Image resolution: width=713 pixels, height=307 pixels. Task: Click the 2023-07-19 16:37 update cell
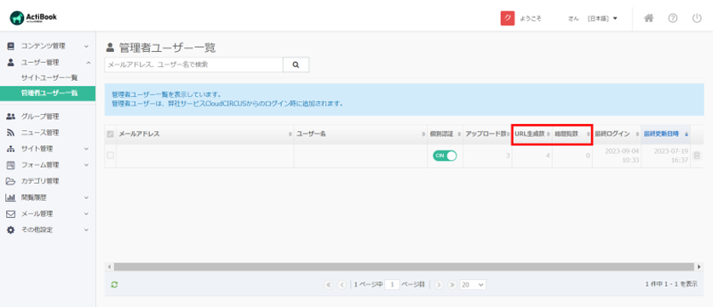[x=665, y=156]
